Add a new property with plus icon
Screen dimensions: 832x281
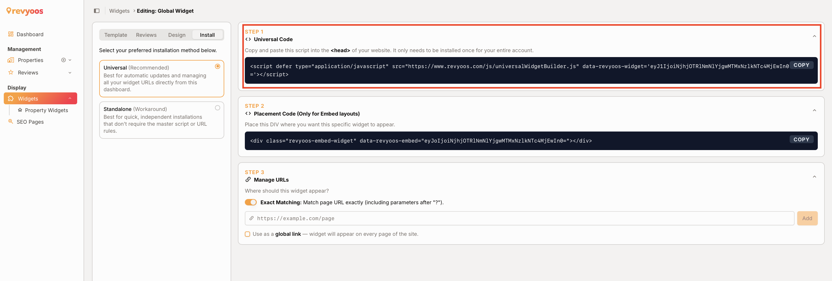click(x=63, y=60)
